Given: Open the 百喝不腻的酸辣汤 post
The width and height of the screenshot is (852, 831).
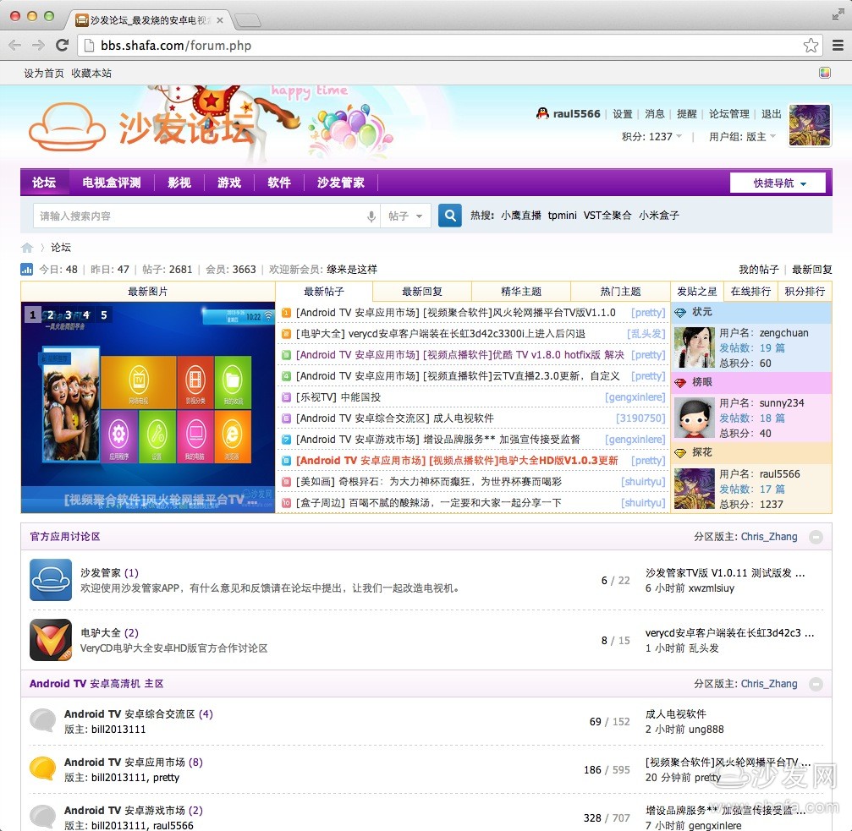Looking at the screenshot, I should point(455,503).
